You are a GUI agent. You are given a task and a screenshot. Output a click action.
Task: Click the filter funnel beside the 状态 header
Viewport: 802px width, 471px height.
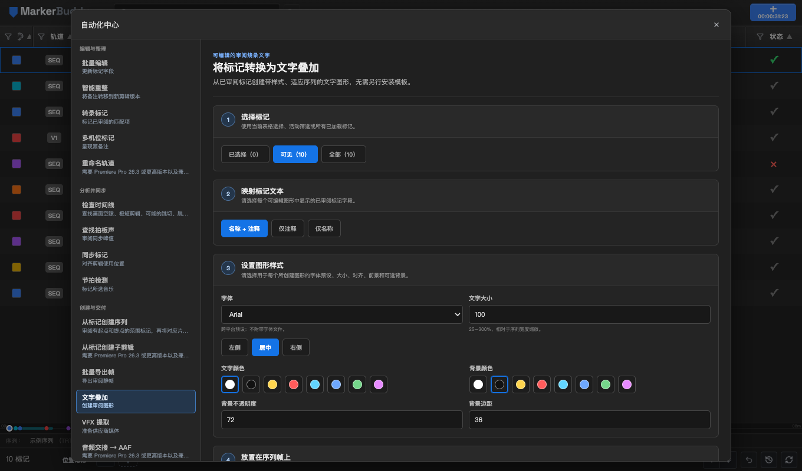(x=760, y=37)
